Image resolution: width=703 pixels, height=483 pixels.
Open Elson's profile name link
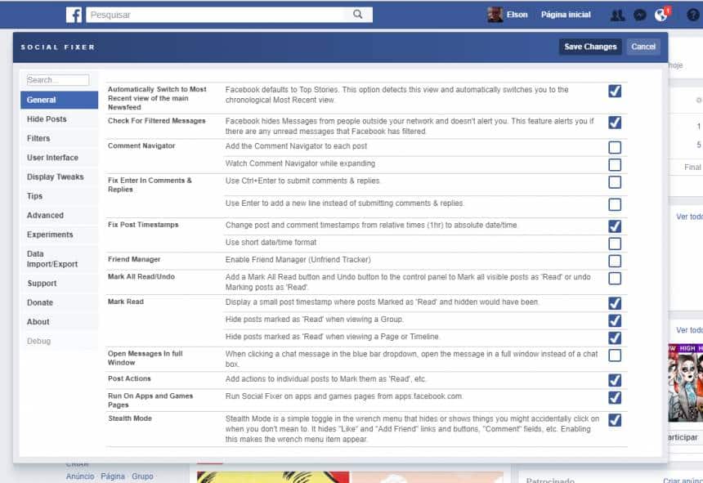[517, 15]
